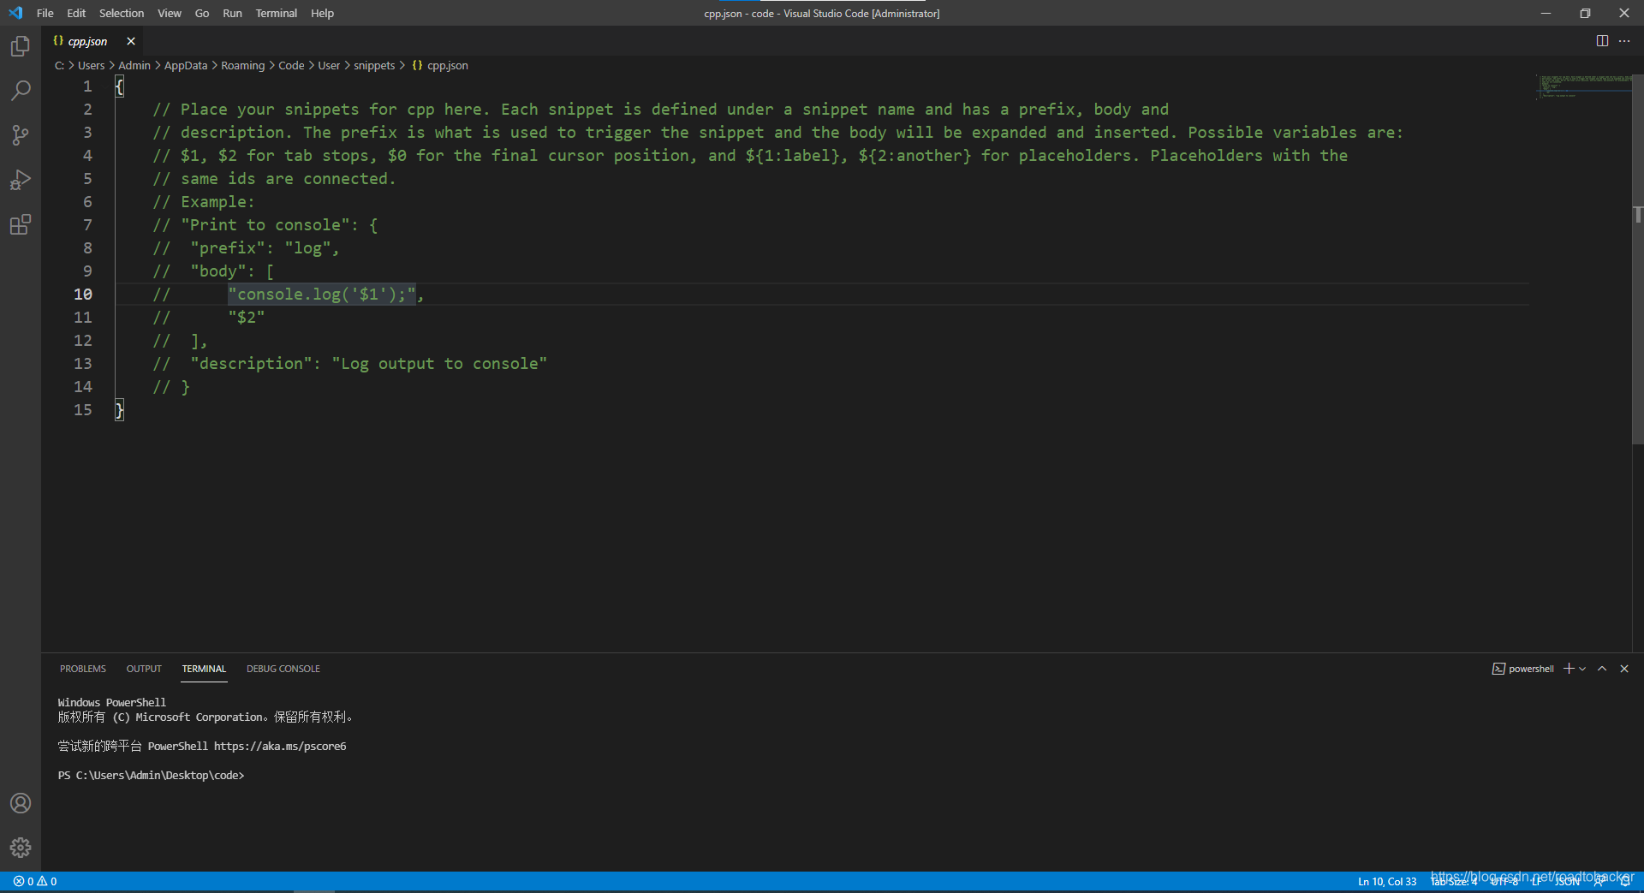The width and height of the screenshot is (1644, 893).
Task: Click the https://aka.ms/pscore6 terminal link
Action: [280, 747]
